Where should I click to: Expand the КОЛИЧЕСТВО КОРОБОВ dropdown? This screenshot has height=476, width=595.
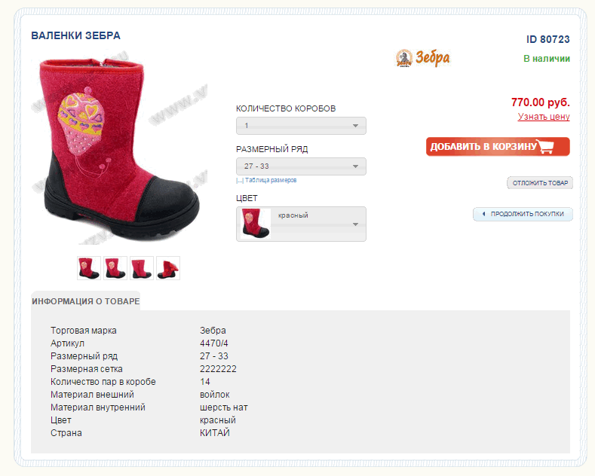[301, 126]
